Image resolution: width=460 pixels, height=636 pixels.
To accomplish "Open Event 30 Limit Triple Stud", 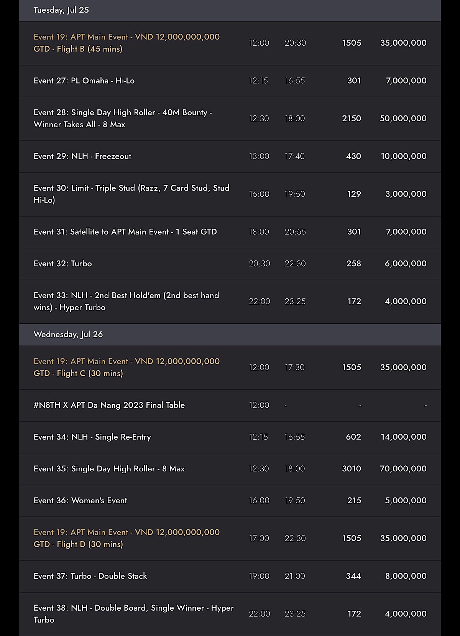I will (x=230, y=194).
